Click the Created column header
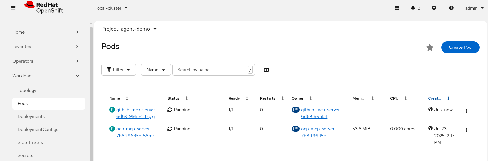488x161 pixels. 435,98
